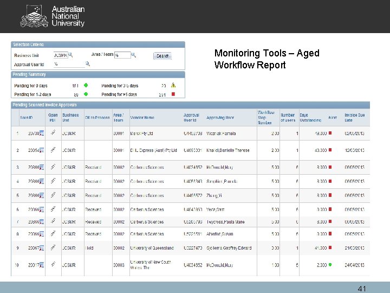Click into the Business Unit input field

(61, 55)
